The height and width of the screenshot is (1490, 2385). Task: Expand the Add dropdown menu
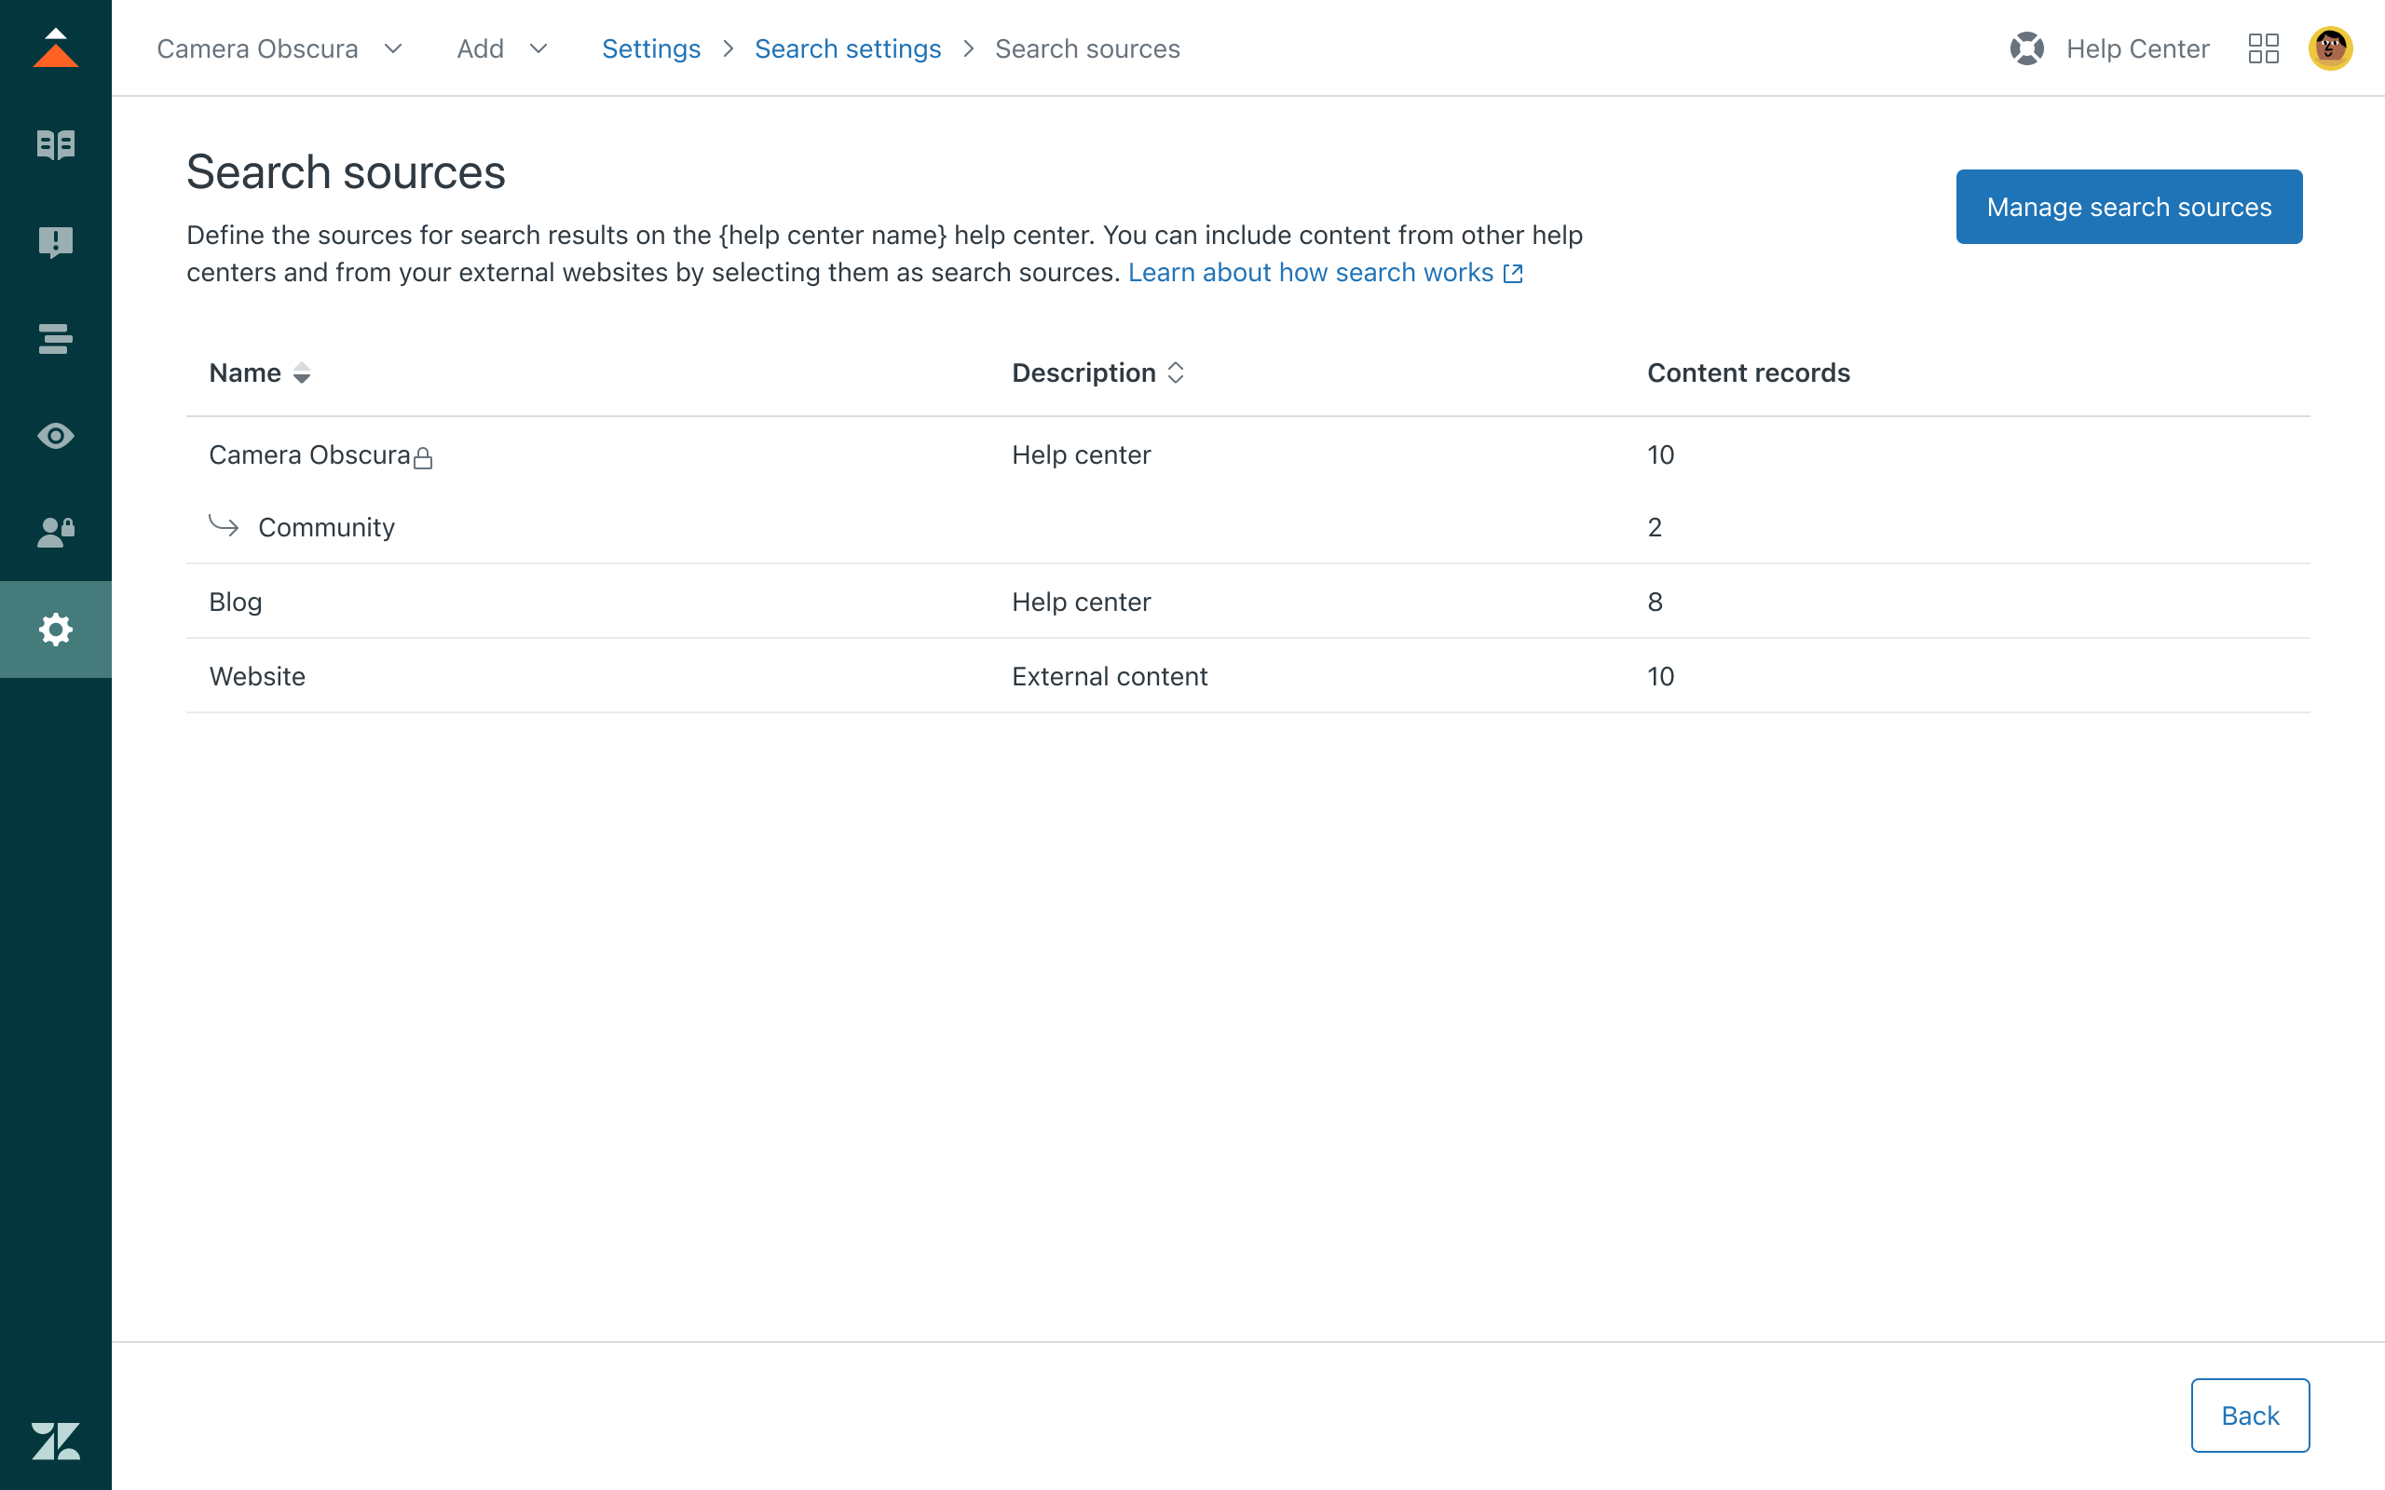pyautogui.click(x=499, y=47)
